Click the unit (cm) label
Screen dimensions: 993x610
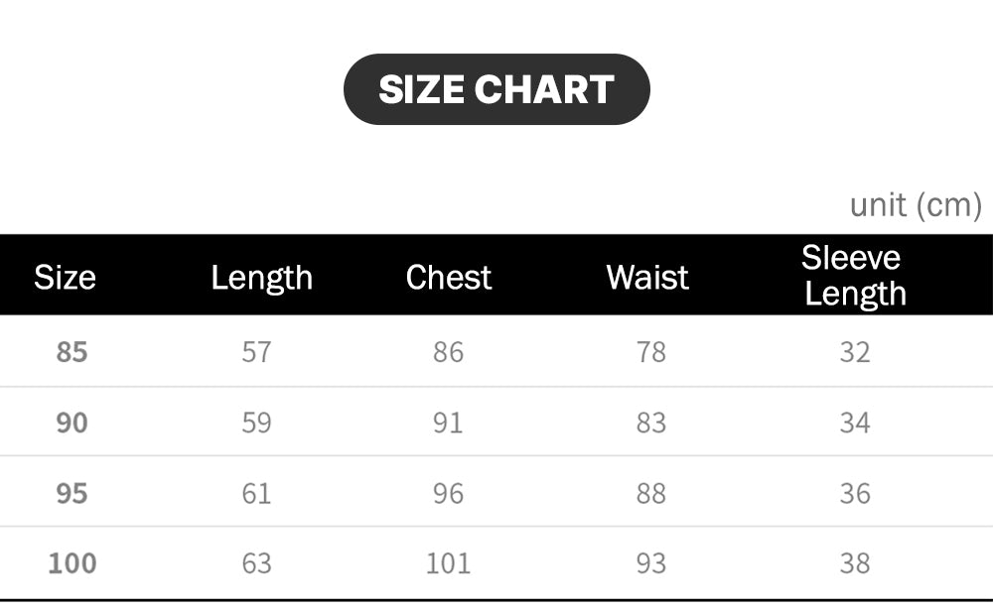pos(915,205)
